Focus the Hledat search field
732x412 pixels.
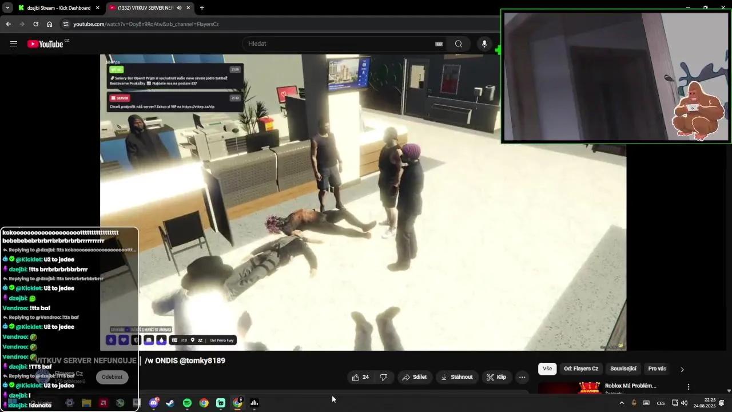340,44
